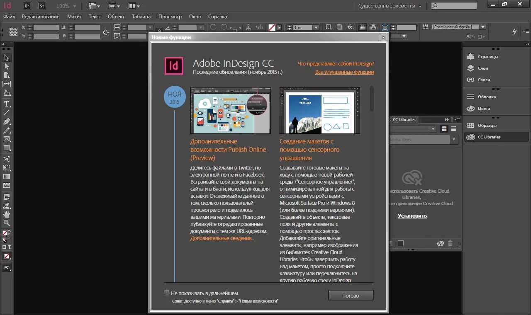Toggle CC Libraries list view icon
This screenshot has height=315, width=531.
click(453, 128)
